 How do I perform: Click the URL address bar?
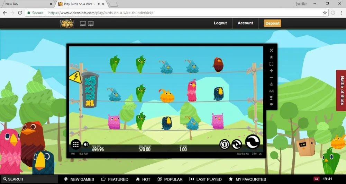[x=176, y=13]
